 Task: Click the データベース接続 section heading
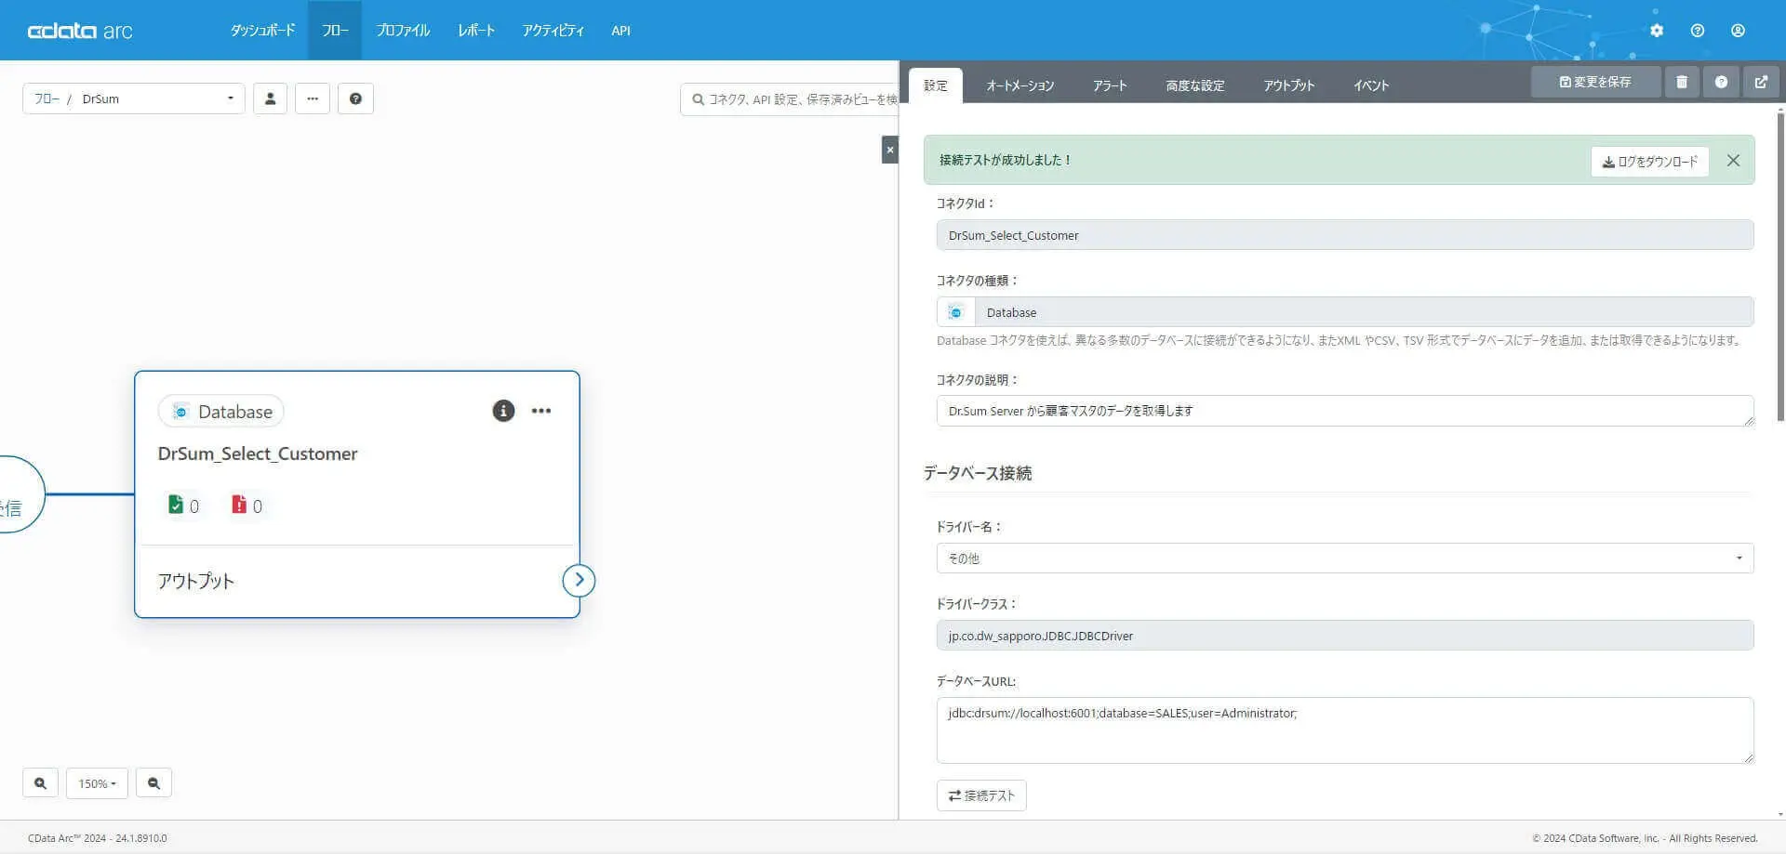click(978, 473)
